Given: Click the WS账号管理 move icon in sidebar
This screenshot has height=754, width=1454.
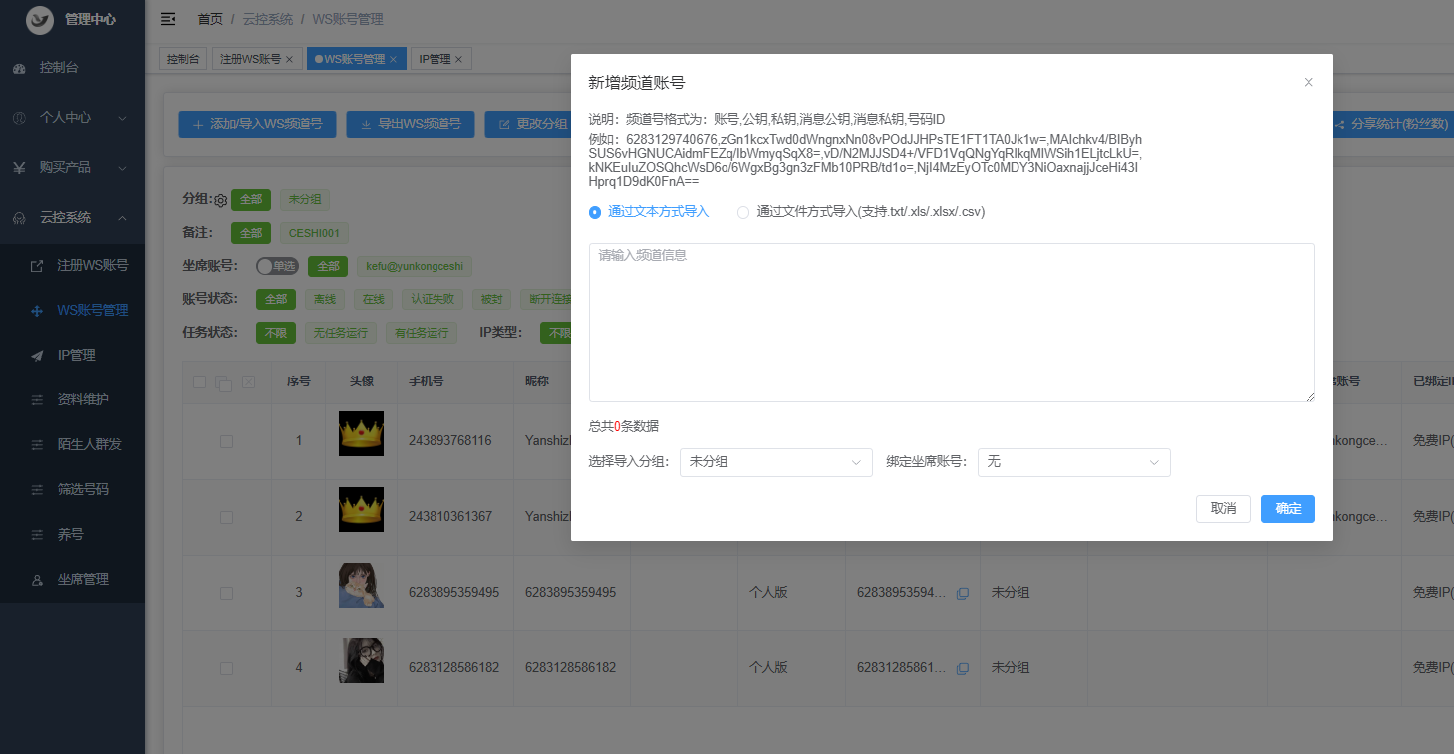Looking at the screenshot, I should [x=37, y=310].
